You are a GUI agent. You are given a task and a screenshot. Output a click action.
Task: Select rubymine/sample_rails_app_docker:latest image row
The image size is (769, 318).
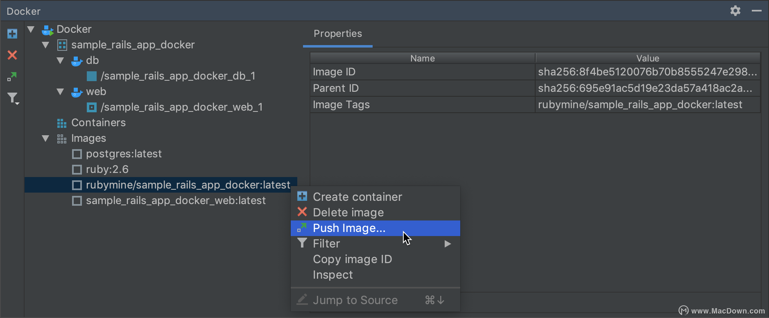click(x=161, y=185)
